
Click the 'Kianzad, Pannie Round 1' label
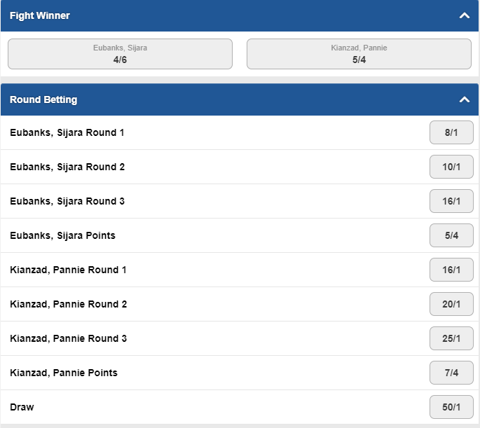click(68, 270)
